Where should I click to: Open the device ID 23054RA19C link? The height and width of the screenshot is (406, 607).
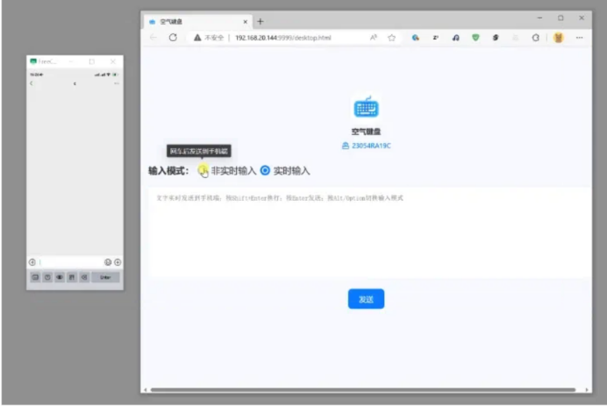click(x=366, y=146)
